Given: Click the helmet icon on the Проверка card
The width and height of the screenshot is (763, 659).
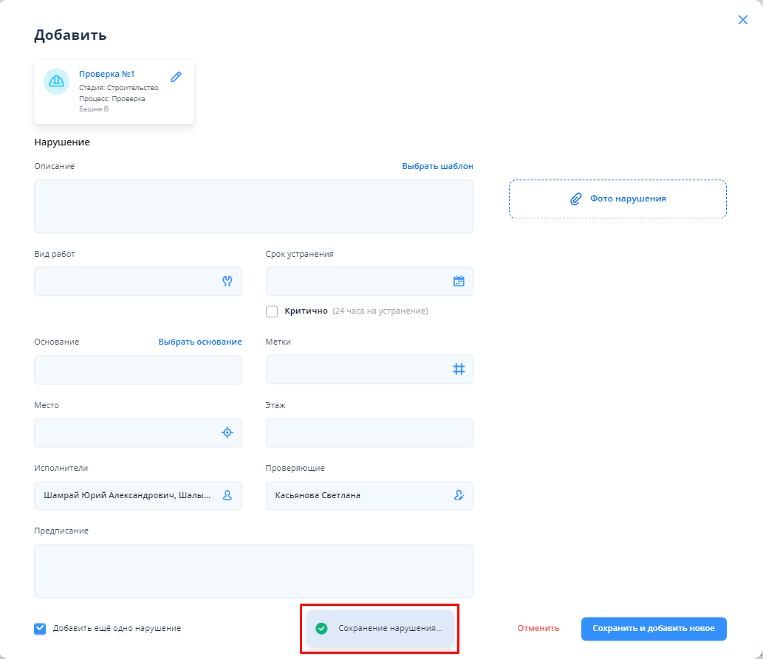Looking at the screenshot, I should pos(56,81).
